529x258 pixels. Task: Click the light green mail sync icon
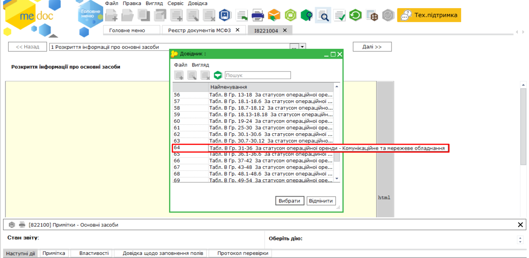[x=290, y=15]
